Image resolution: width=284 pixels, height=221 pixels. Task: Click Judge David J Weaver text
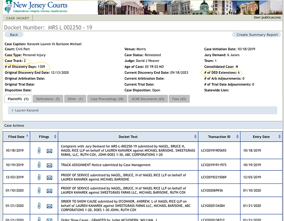click(142, 61)
